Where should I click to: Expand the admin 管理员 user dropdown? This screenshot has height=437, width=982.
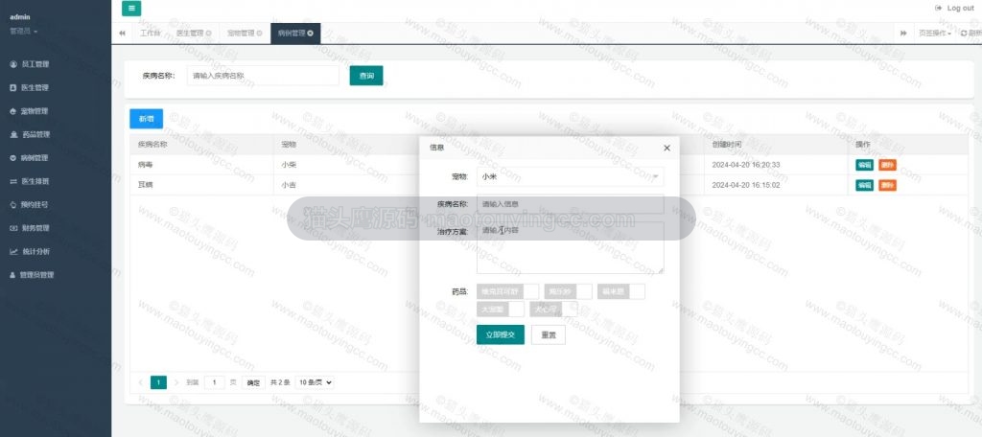click(x=24, y=32)
